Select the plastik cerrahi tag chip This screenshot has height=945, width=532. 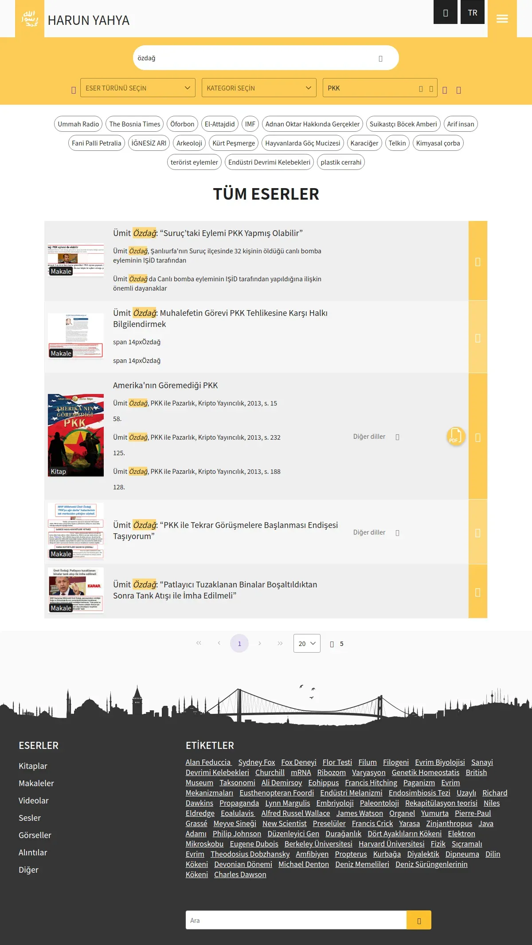point(341,162)
